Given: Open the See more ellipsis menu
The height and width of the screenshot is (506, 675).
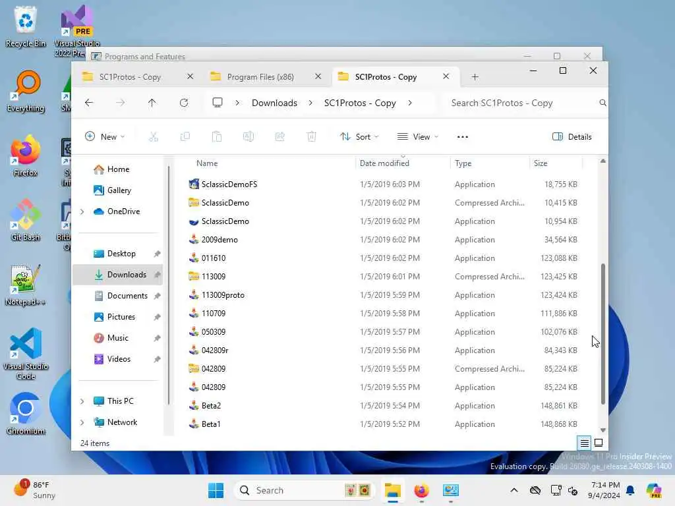Looking at the screenshot, I should point(462,137).
